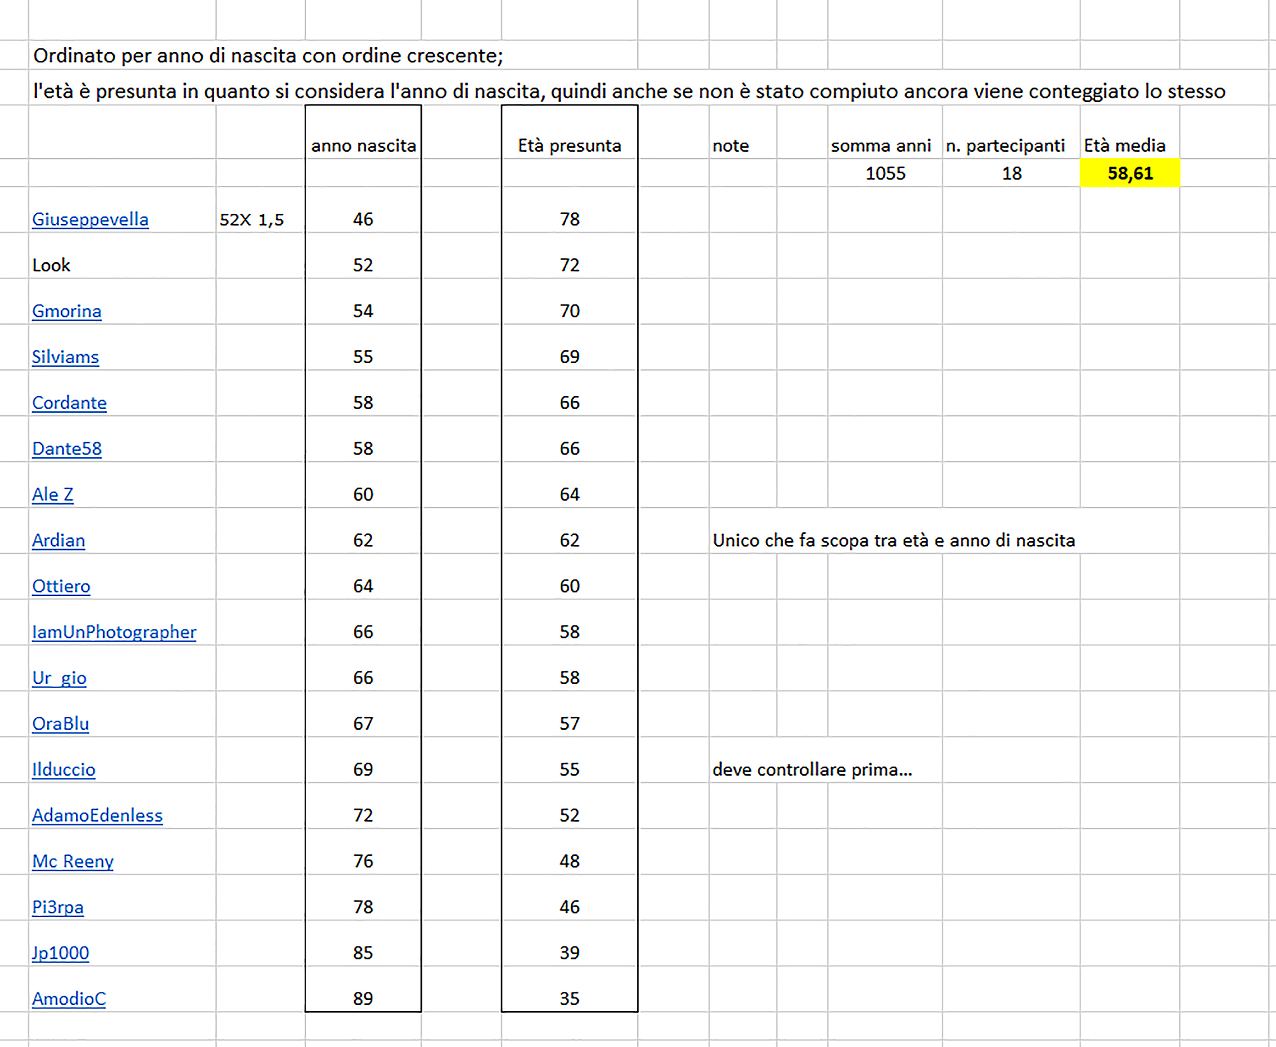Screen dimensions: 1276x1047
Task: Click the Gmorina link
Action: (x=67, y=311)
